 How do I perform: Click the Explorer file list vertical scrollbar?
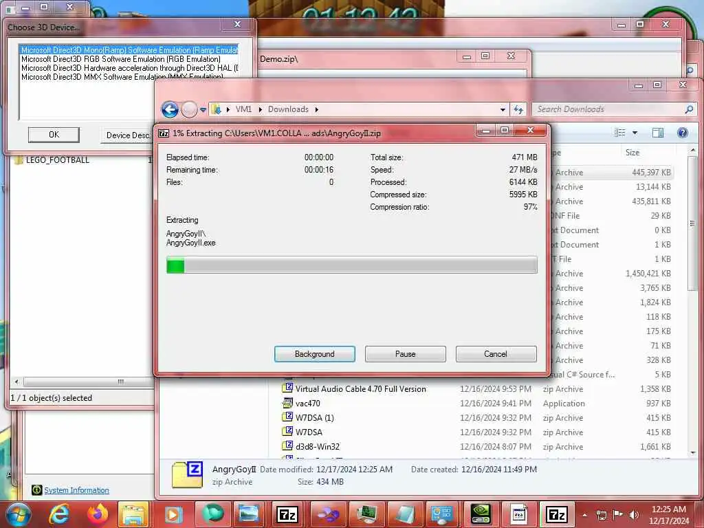693,225
